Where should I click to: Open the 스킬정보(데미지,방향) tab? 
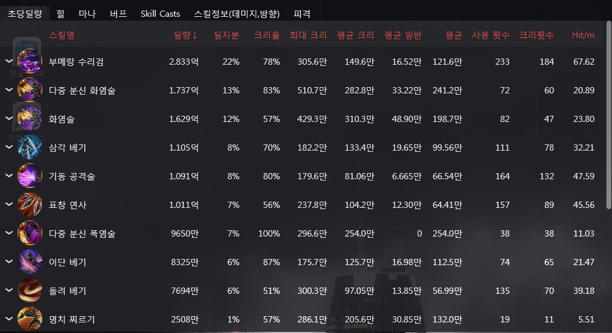click(x=237, y=14)
